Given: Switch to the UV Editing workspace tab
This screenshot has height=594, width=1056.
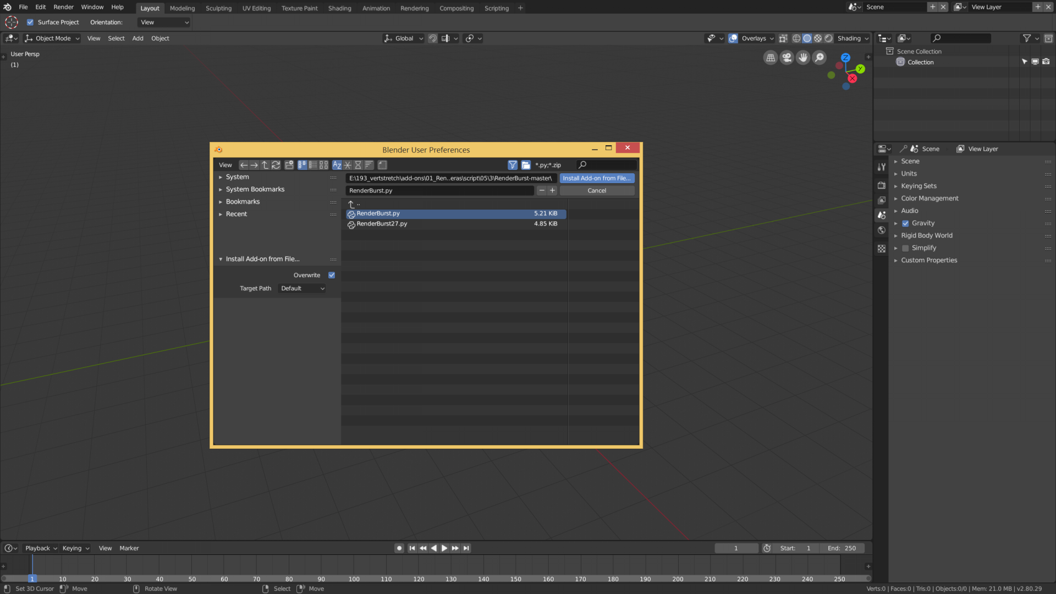Looking at the screenshot, I should coord(256,8).
